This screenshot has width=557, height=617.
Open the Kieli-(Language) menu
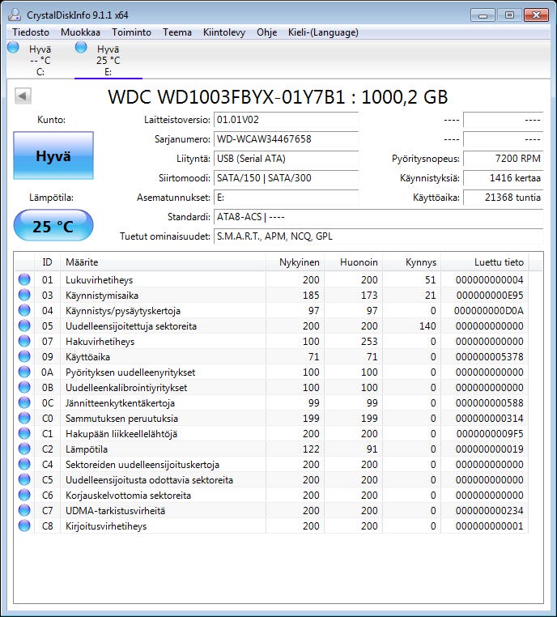323,32
